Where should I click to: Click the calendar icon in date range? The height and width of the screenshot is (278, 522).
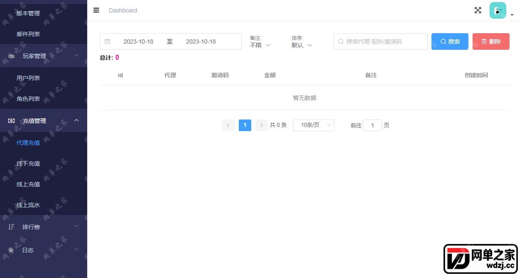click(x=108, y=41)
